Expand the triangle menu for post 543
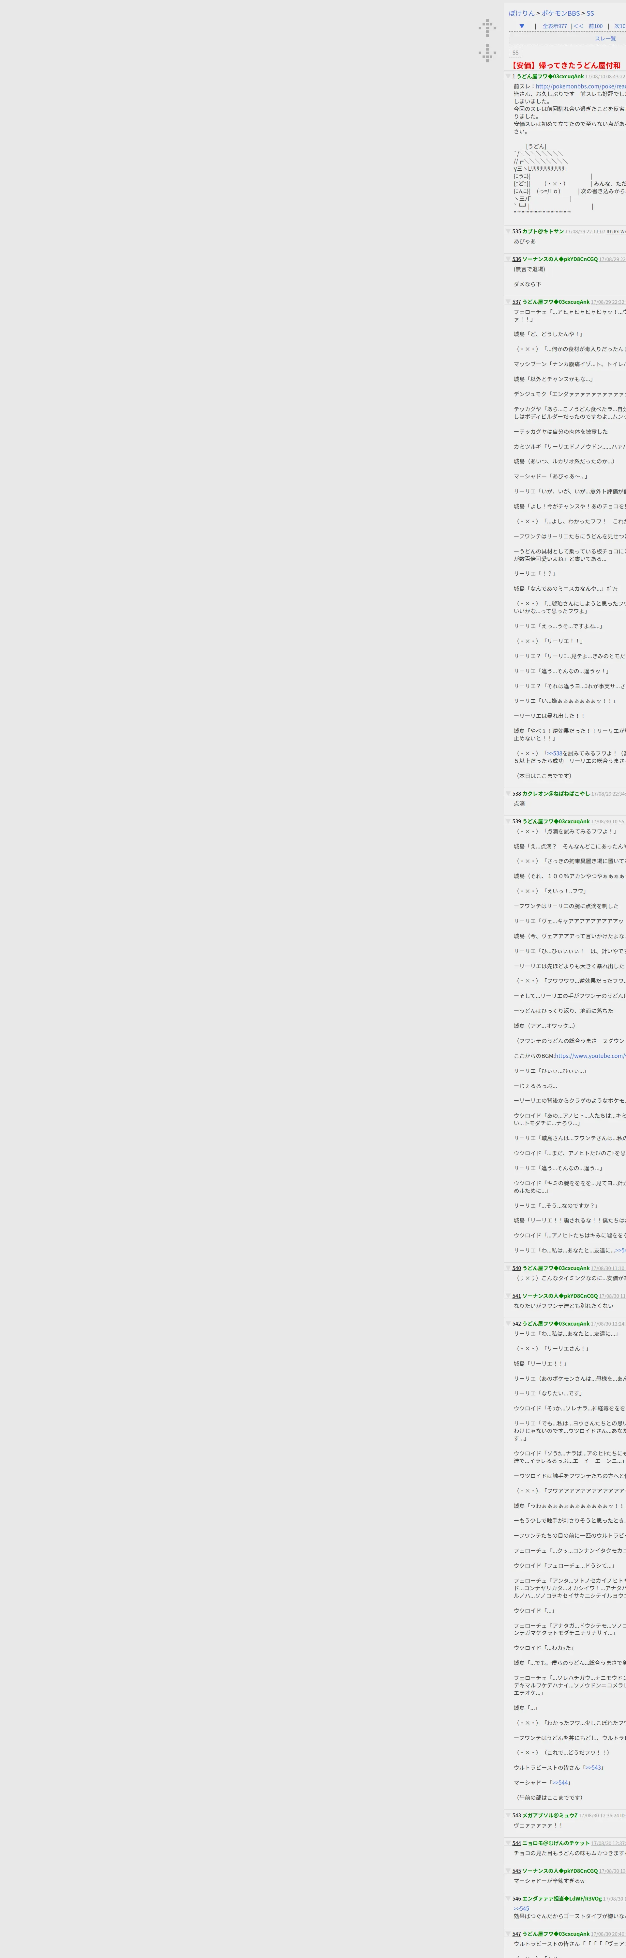Viewport: 626px width, 1958px height. (x=508, y=1815)
